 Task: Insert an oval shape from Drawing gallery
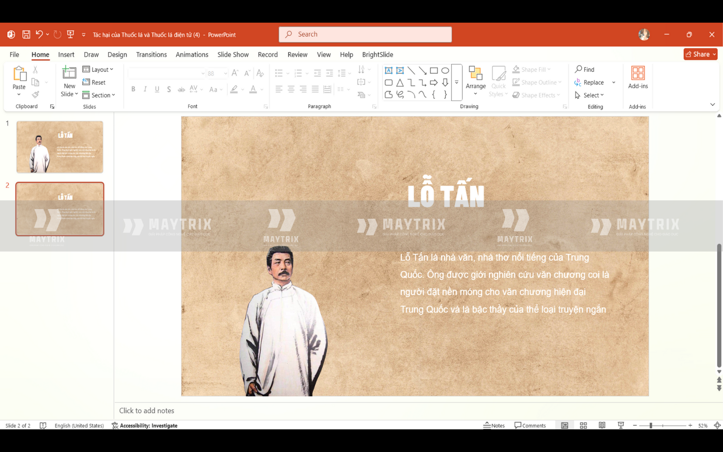click(444, 70)
